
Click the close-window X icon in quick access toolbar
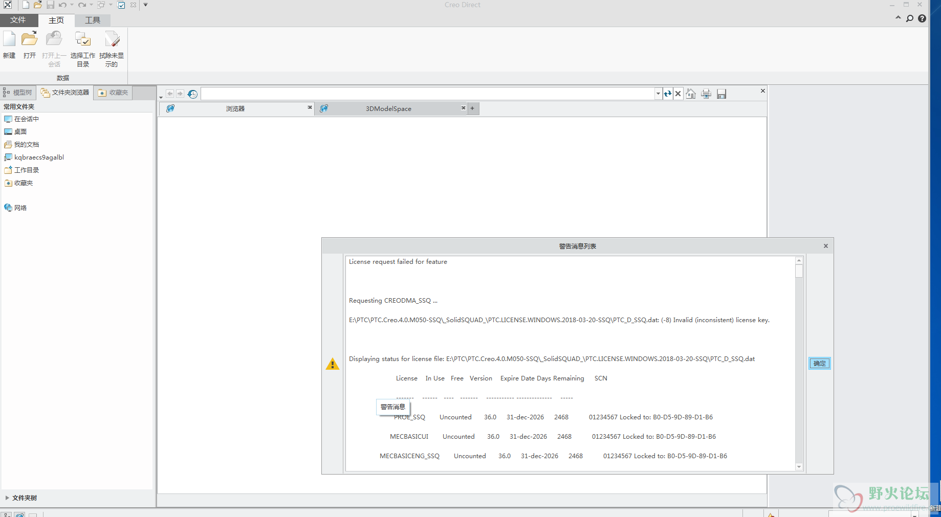134,5
